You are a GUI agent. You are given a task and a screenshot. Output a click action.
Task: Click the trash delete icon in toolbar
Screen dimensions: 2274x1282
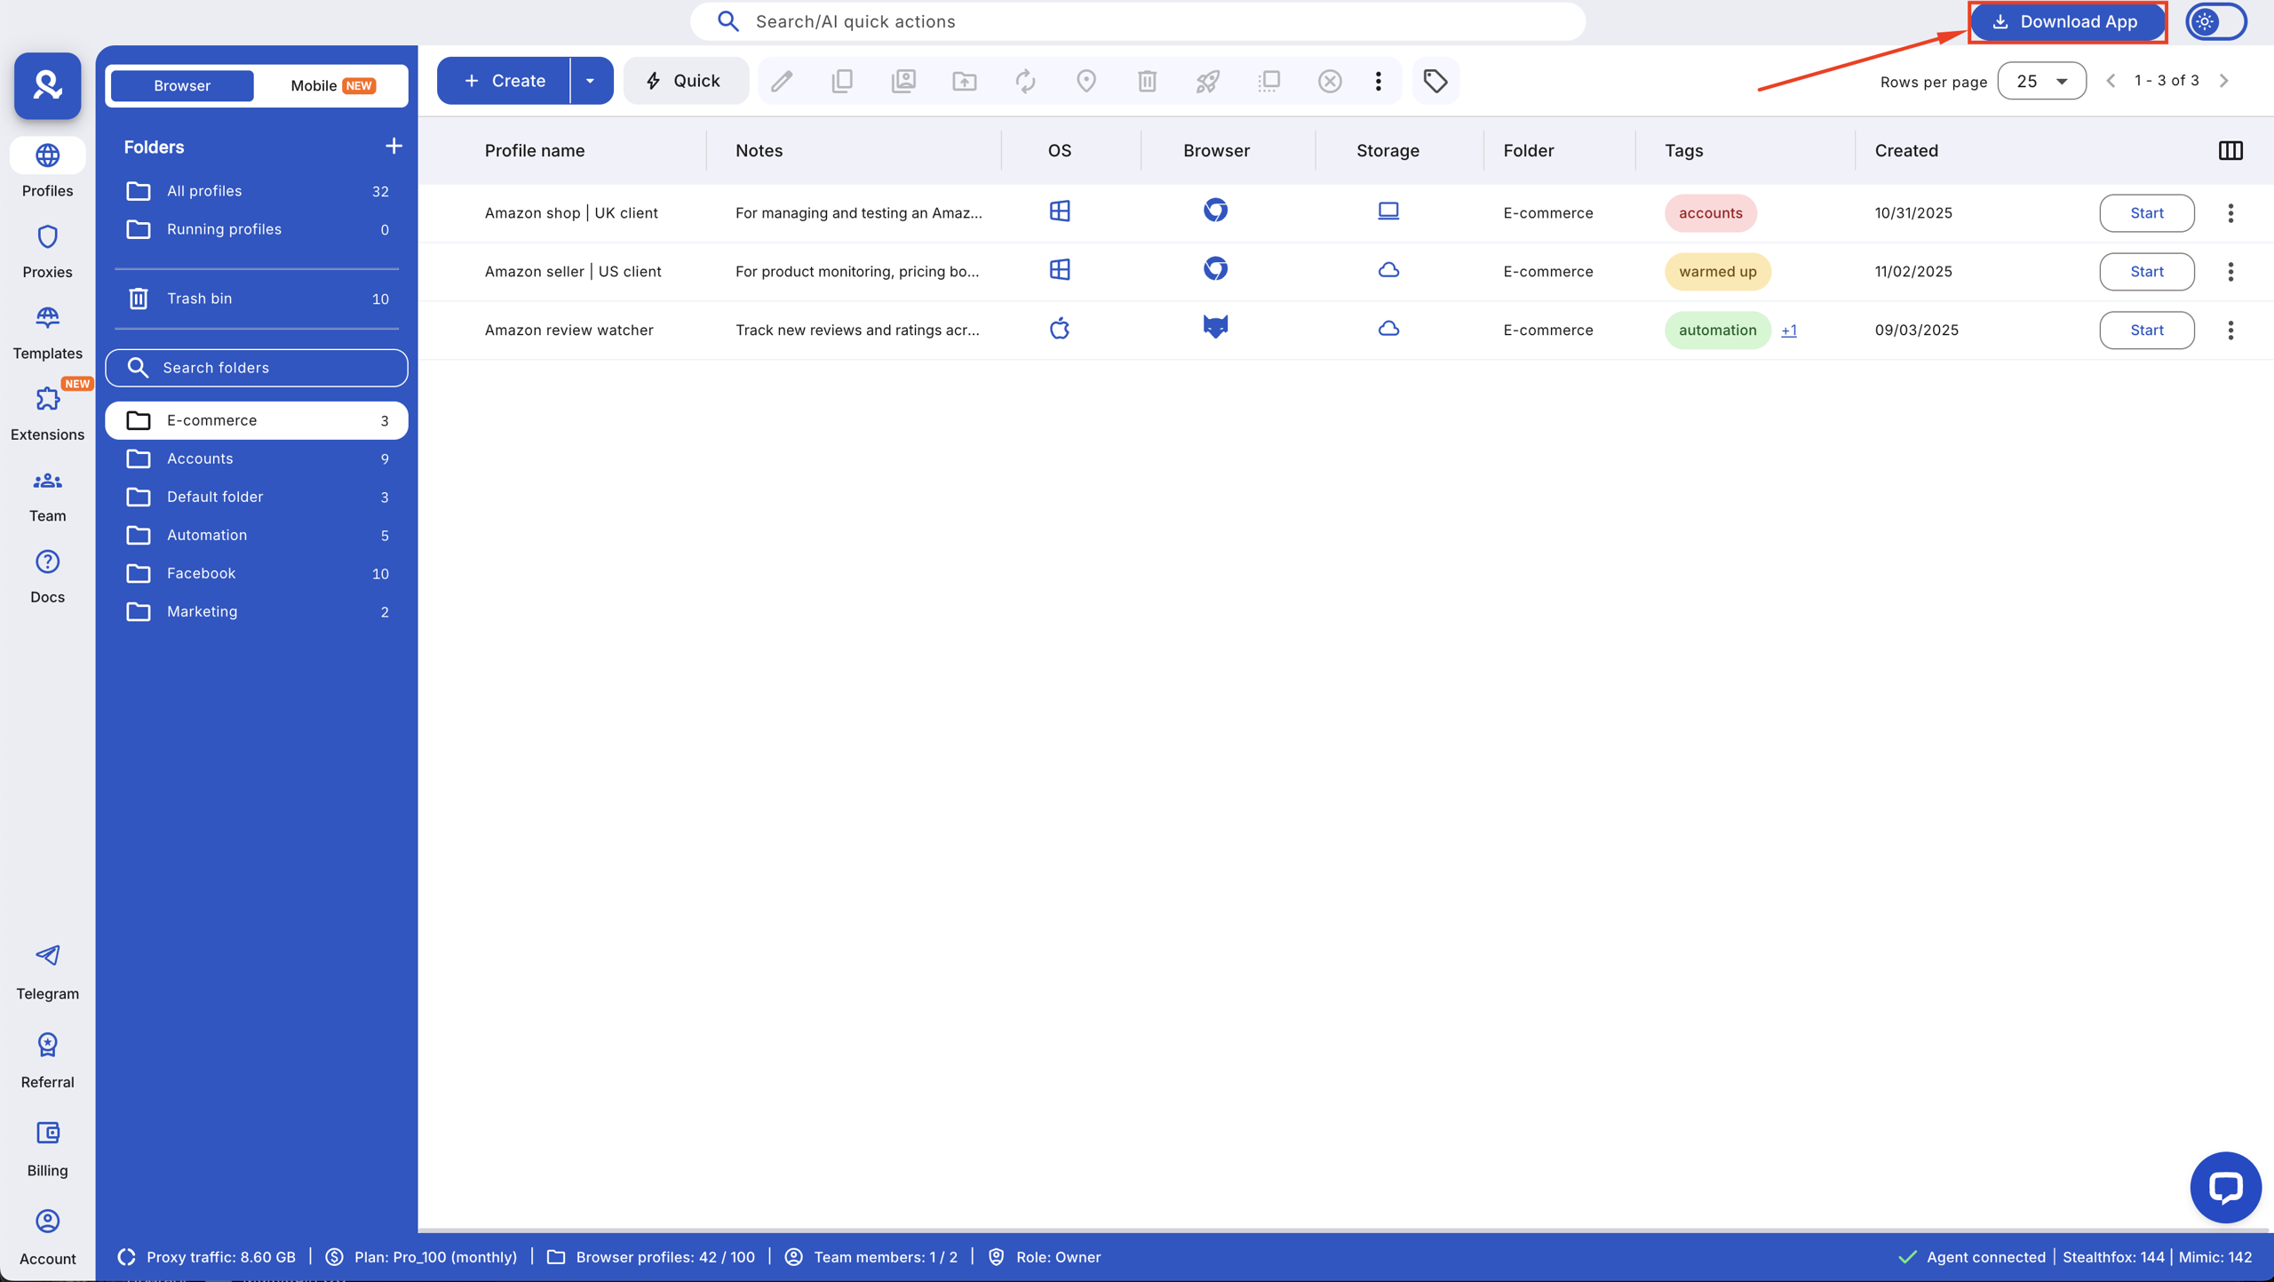(x=1146, y=80)
